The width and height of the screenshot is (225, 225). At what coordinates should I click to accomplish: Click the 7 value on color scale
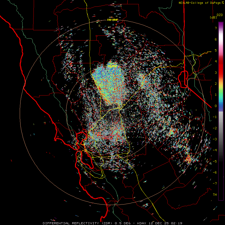[216, 28]
